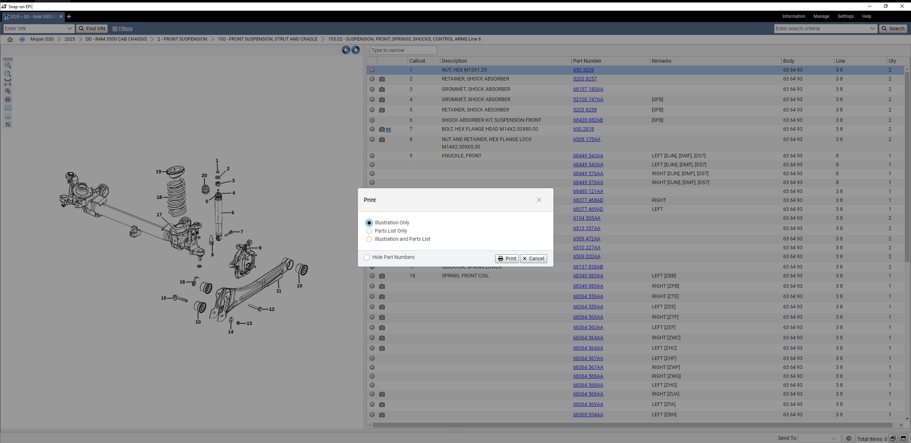Open camera image for part 68157 180AA
911x443 pixels.
[x=382, y=89]
